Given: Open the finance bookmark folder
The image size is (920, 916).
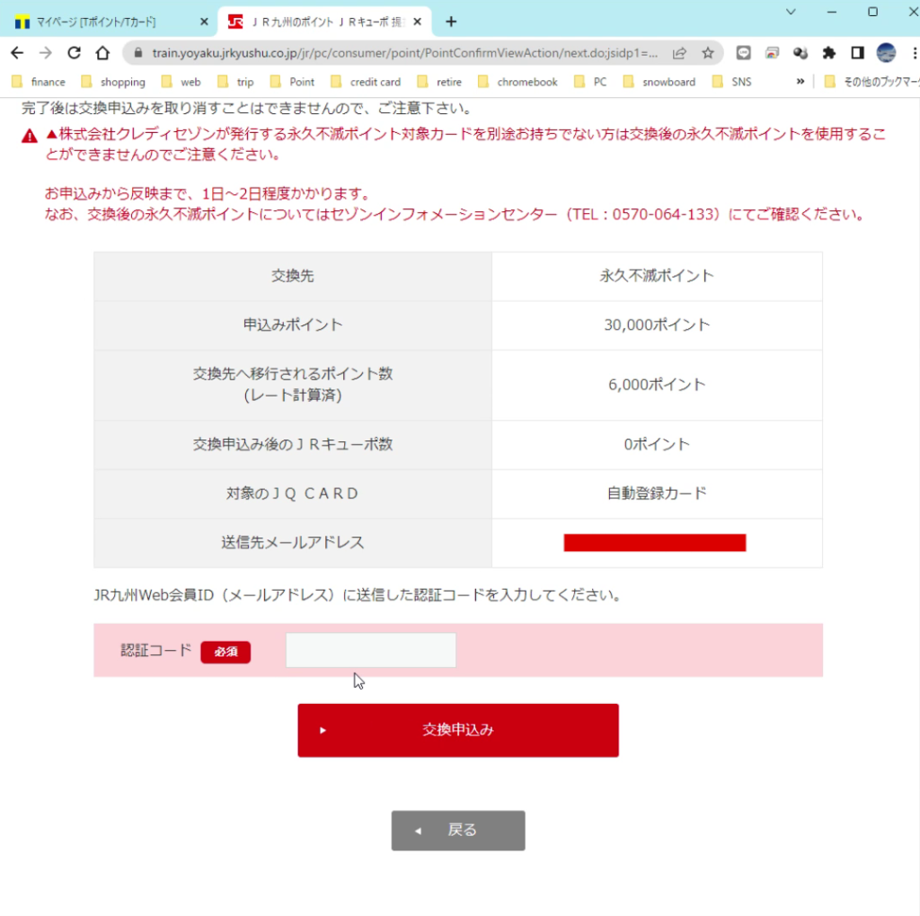Looking at the screenshot, I should (39, 82).
